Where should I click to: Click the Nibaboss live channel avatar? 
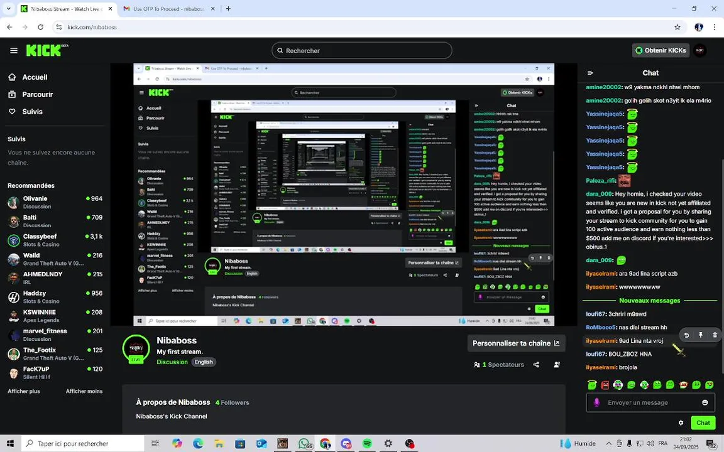click(x=136, y=348)
